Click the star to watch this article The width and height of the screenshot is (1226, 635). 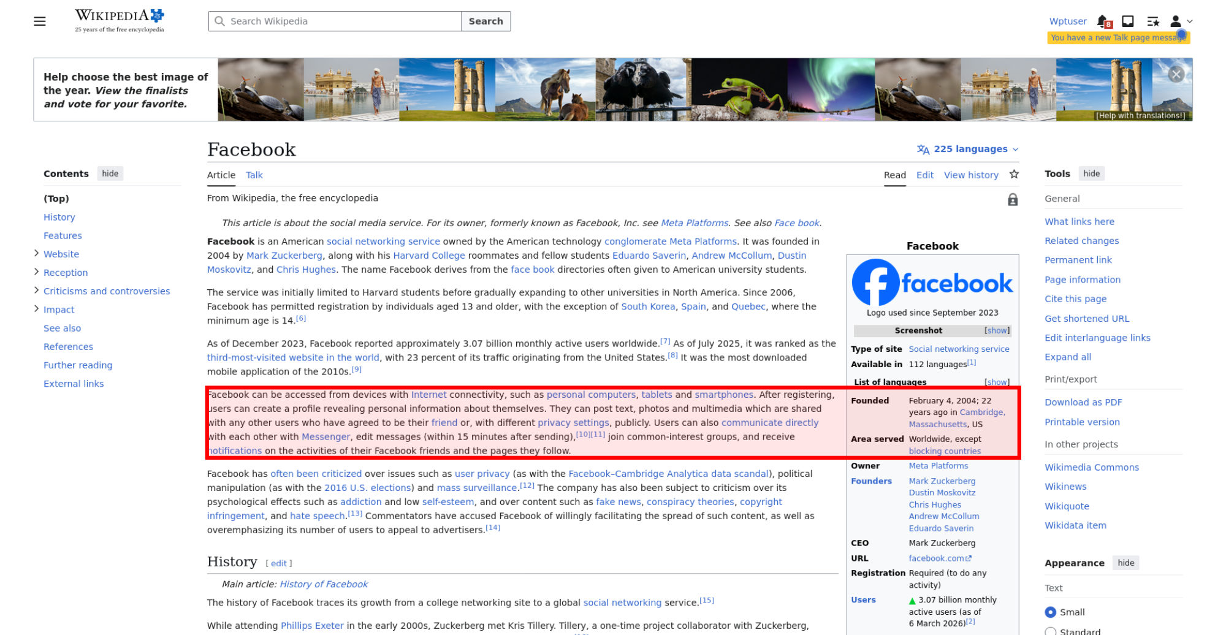[x=1014, y=175]
